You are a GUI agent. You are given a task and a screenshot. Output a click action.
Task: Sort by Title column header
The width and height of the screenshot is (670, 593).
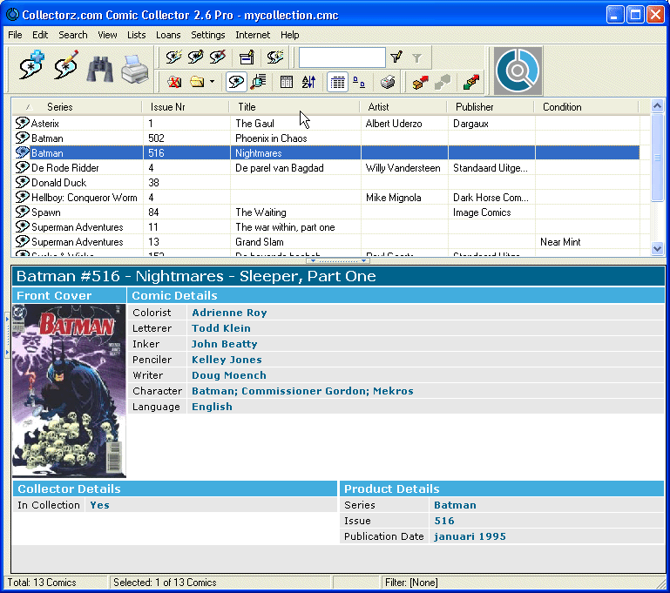(294, 107)
